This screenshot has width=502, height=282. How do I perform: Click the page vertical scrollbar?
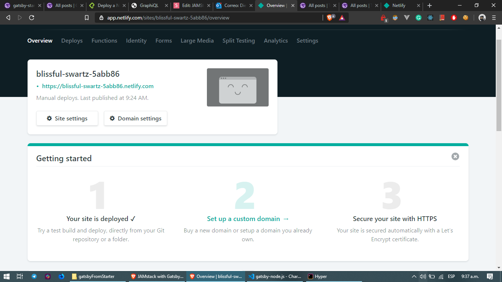499,84
